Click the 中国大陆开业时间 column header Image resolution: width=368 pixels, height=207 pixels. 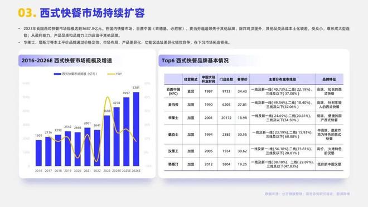pyautogui.click(x=209, y=80)
